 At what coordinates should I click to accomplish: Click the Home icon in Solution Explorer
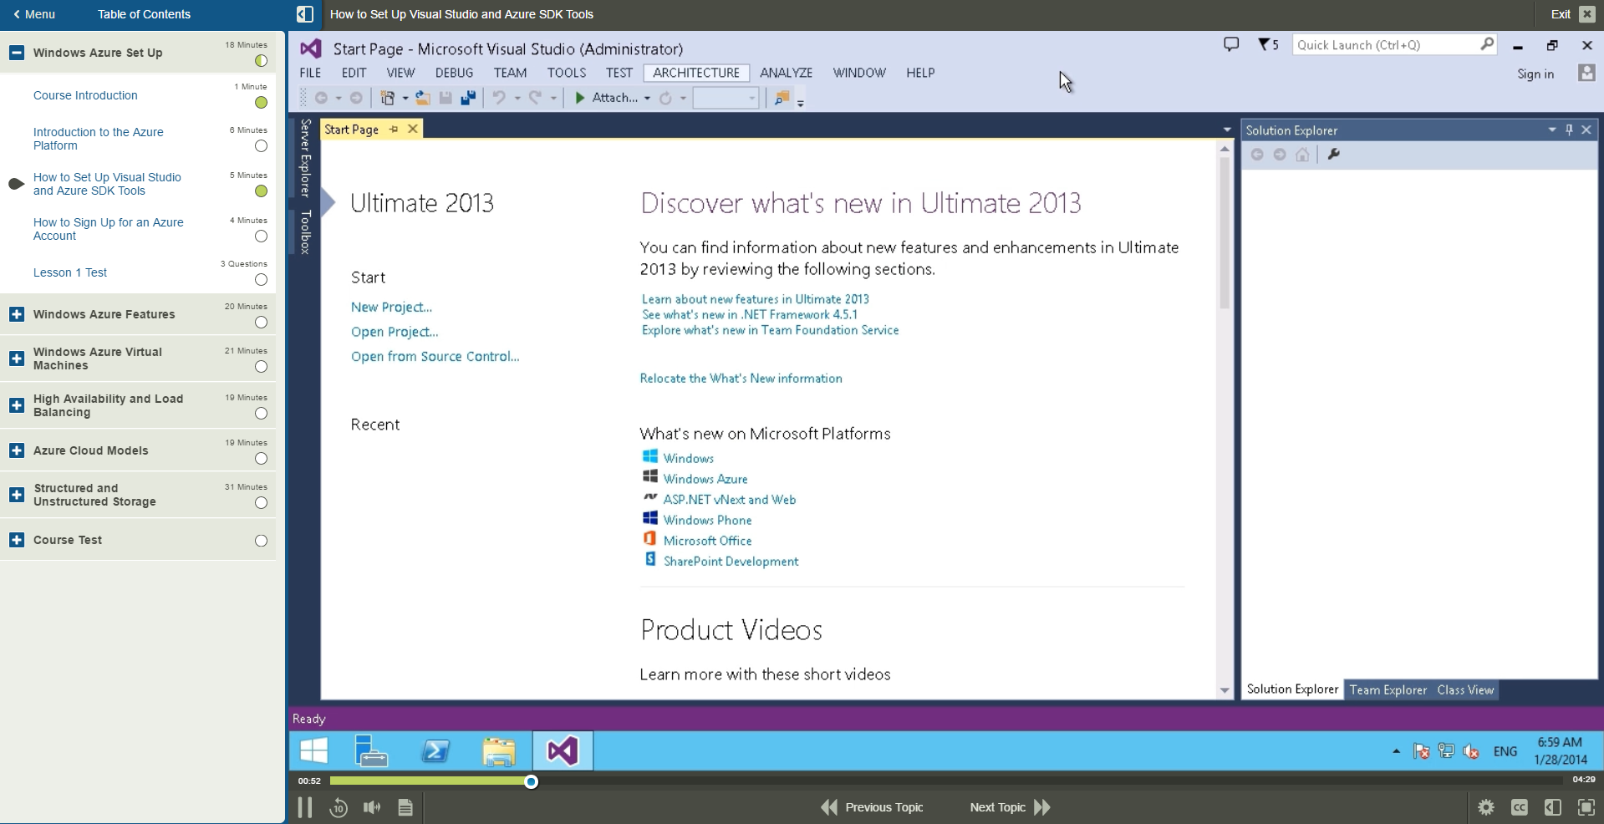coord(1302,155)
